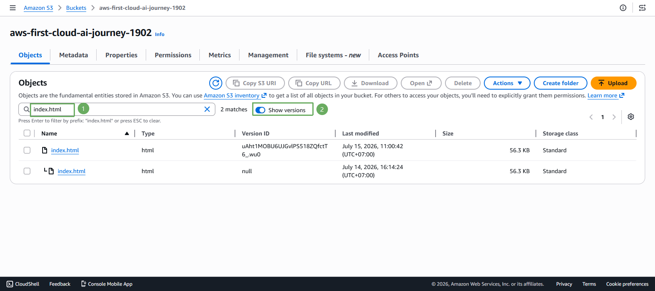655x291 pixels.
Task: Open the panel settings icon at top right
Action: pos(642,8)
